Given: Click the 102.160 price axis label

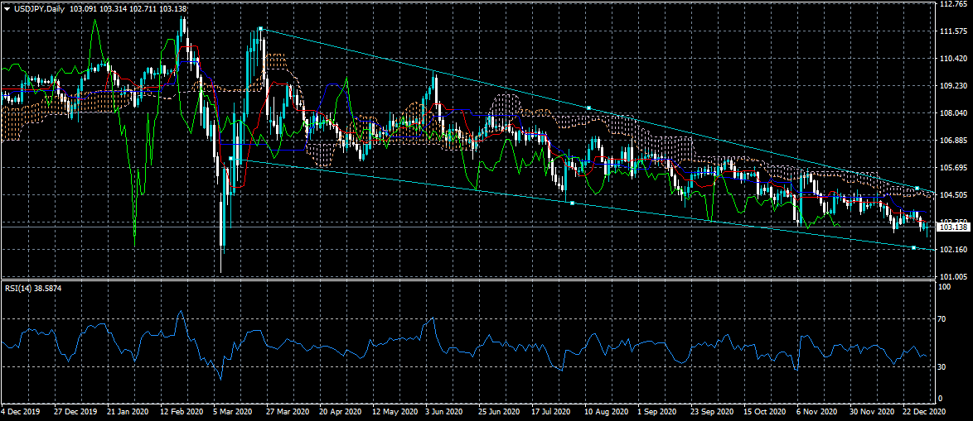Looking at the screenshot, I should (954, 249).
